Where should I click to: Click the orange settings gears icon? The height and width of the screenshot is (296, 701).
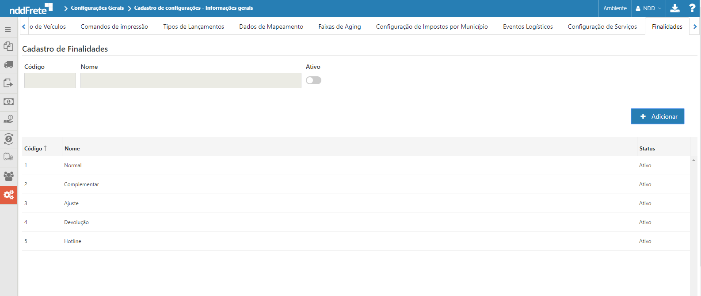(x=8, y=195)
